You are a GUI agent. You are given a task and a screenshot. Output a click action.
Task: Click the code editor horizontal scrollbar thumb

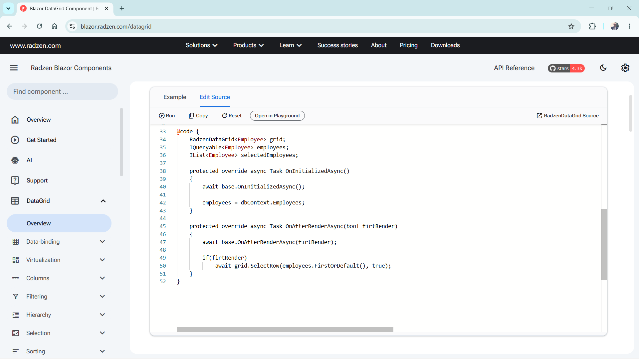(x=285, y=329)
